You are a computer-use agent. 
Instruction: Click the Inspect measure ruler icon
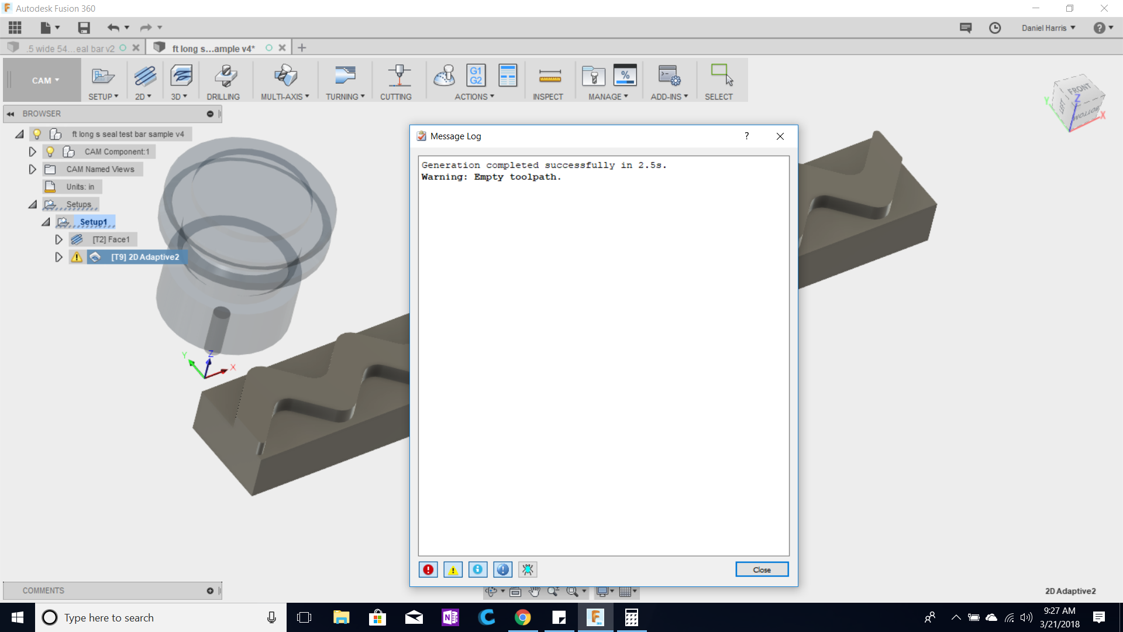point(550,76)
